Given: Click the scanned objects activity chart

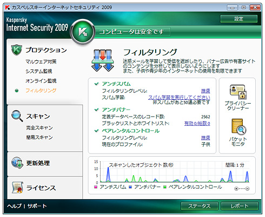Looking at the screenshot, I should tap(175, 171).
